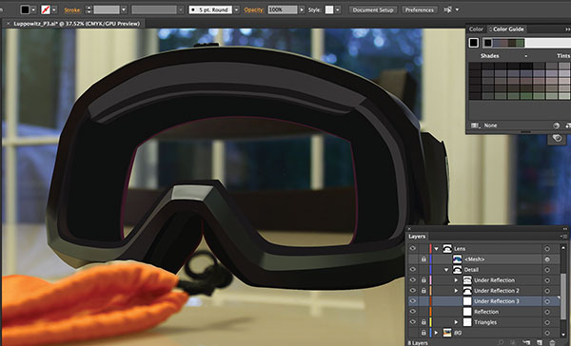
Task: Click the Create New Sublayer icon
Action: pyautogui.click(x=527, y=343)
